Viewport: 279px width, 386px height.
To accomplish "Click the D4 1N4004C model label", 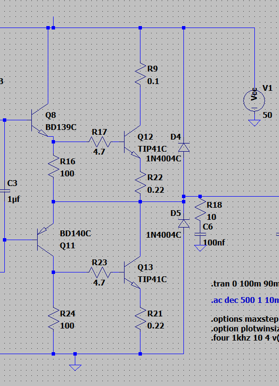I will [x=164, y=158].
